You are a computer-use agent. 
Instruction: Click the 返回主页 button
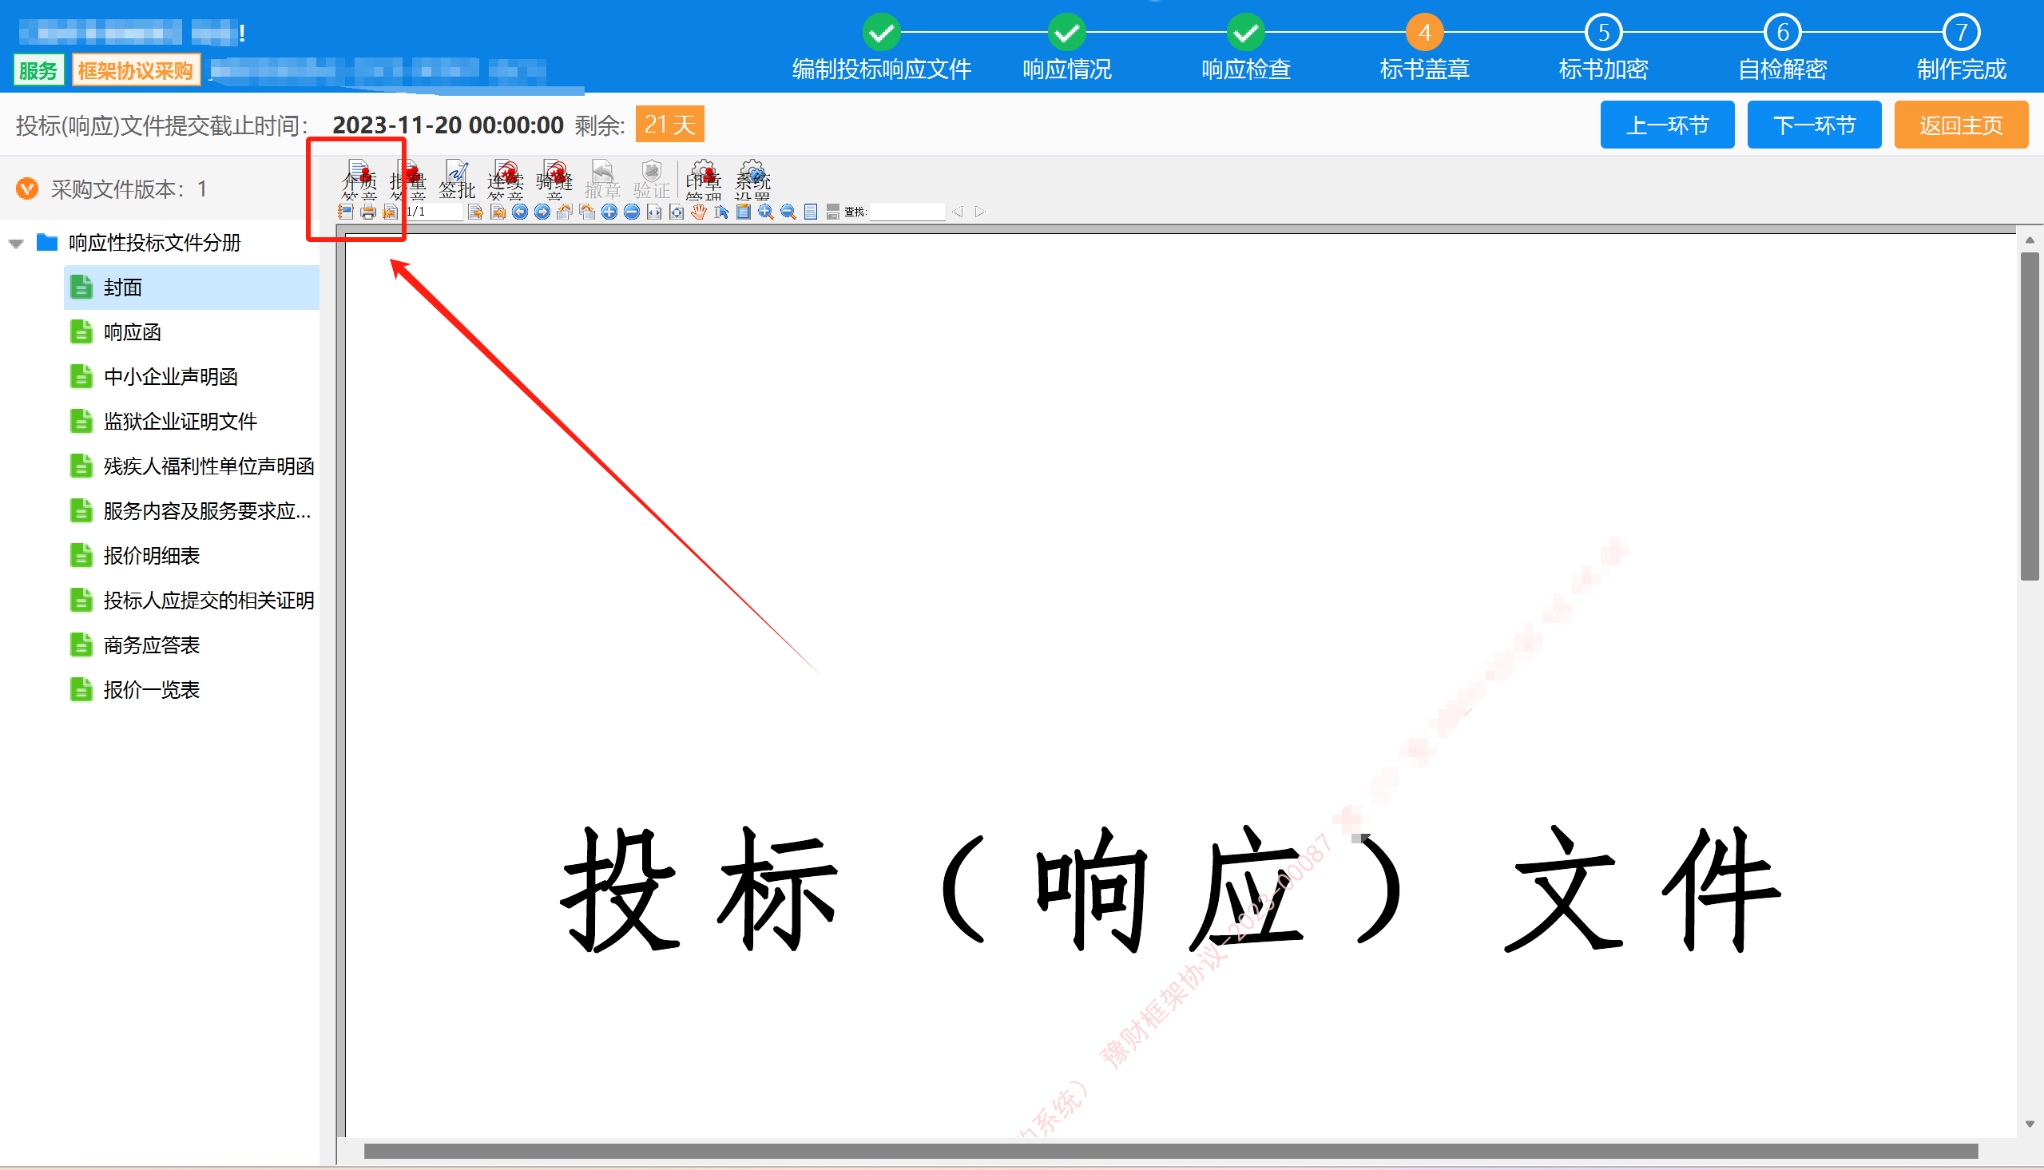(x=1961, y=125)
